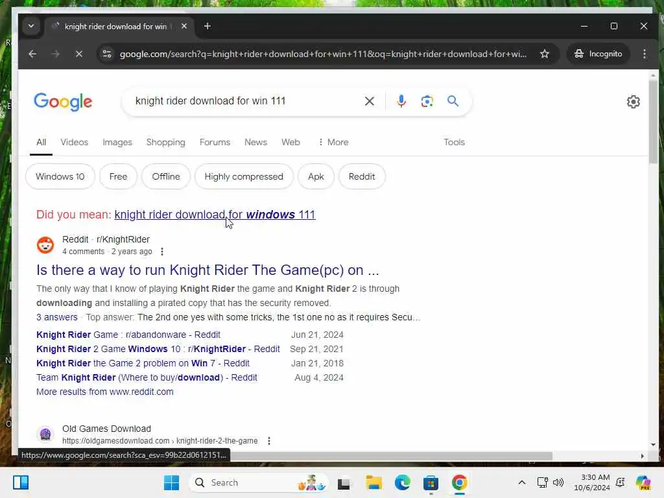This screenshot has width=664, height=498.
Task: Click the taskbar Search box
Action: [x=260, y=482]
